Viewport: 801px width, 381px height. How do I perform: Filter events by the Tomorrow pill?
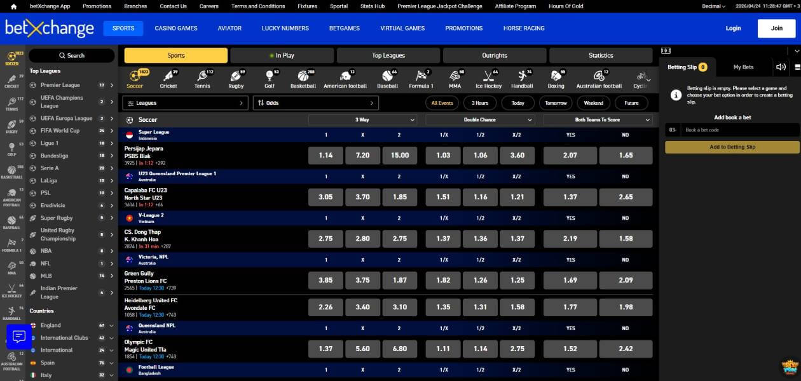coord(556,103)
